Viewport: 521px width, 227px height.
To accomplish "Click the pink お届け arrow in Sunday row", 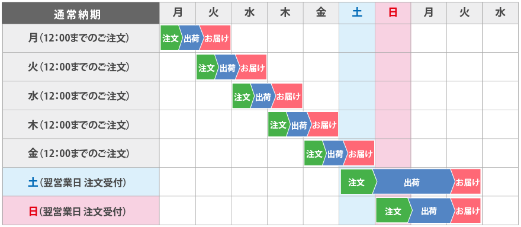I will (x=467, y=210).
